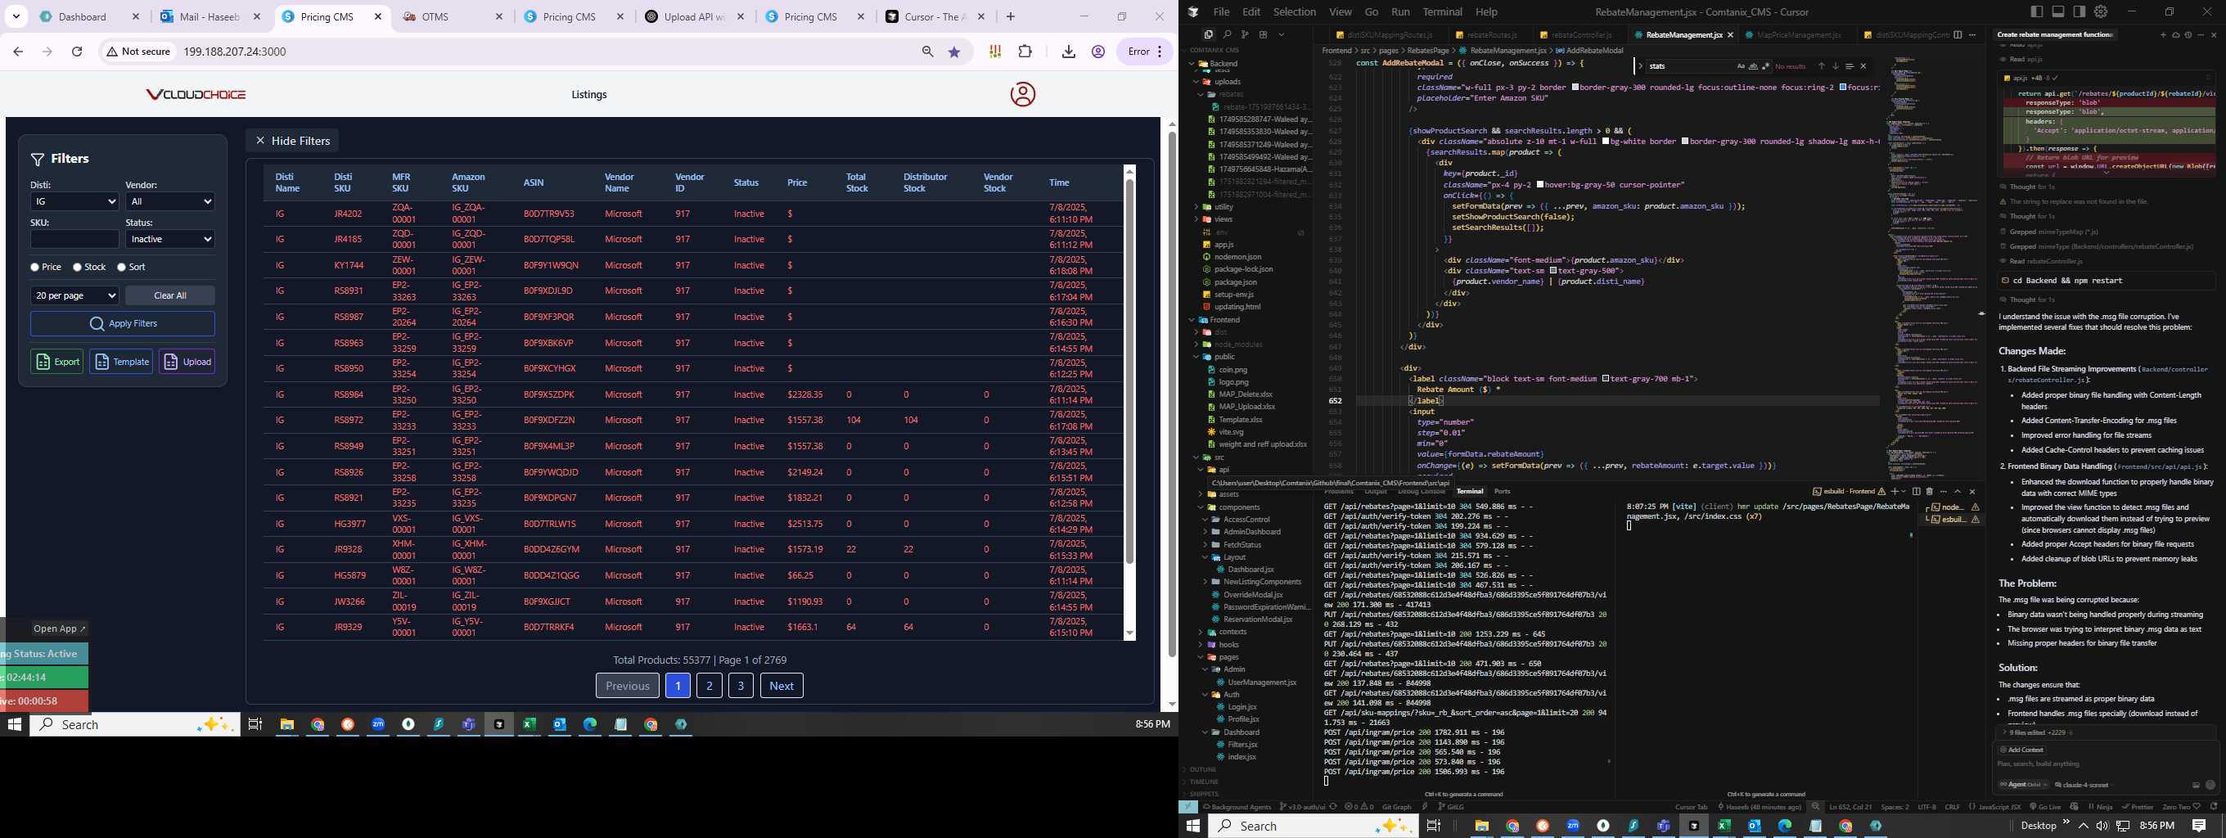Click the Hide Filters button
The image size is (2226, 838).
click(292, 140)
